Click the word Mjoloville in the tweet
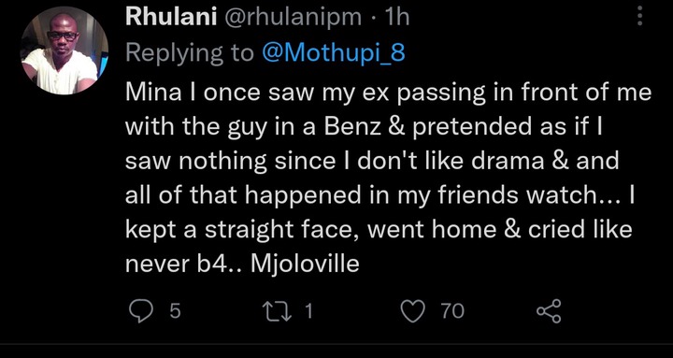Image resolution: width=673 pixels, height=358 pixels. [305, 264]
